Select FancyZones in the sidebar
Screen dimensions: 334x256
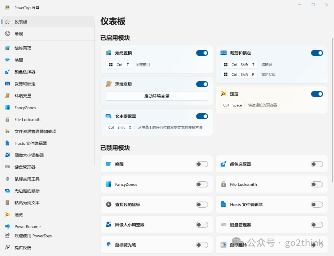coord(48,107)
